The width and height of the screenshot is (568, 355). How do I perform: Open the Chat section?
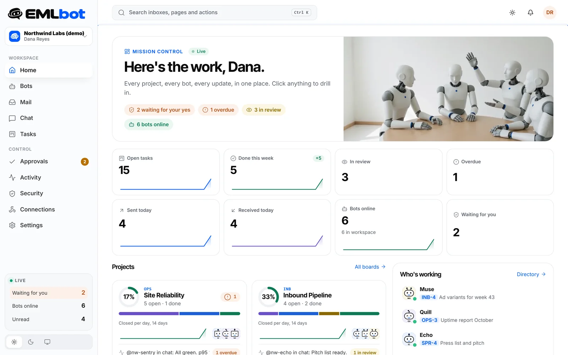[x=49, y=118]
